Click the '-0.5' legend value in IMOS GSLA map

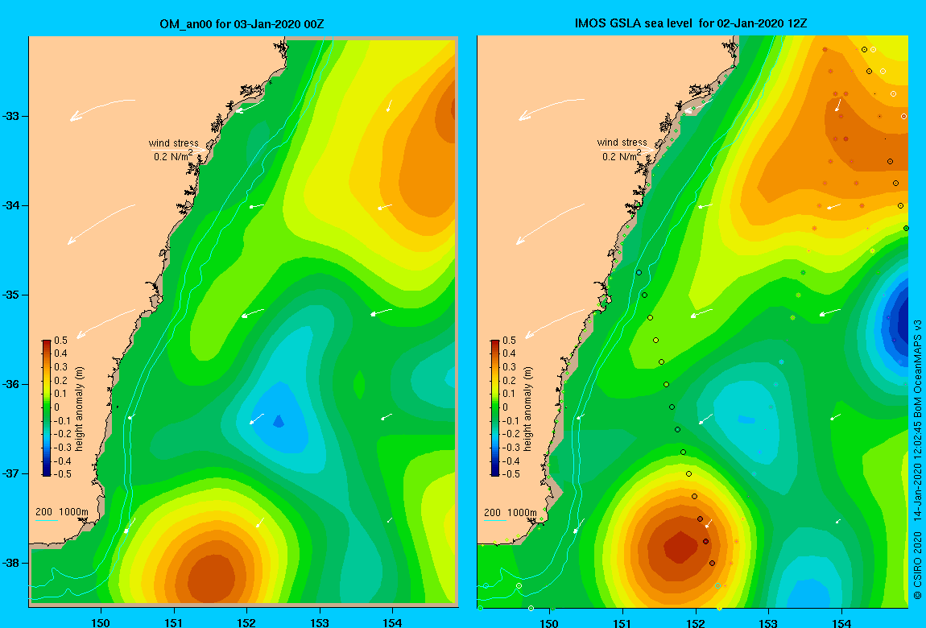click(x=511, y=474)
